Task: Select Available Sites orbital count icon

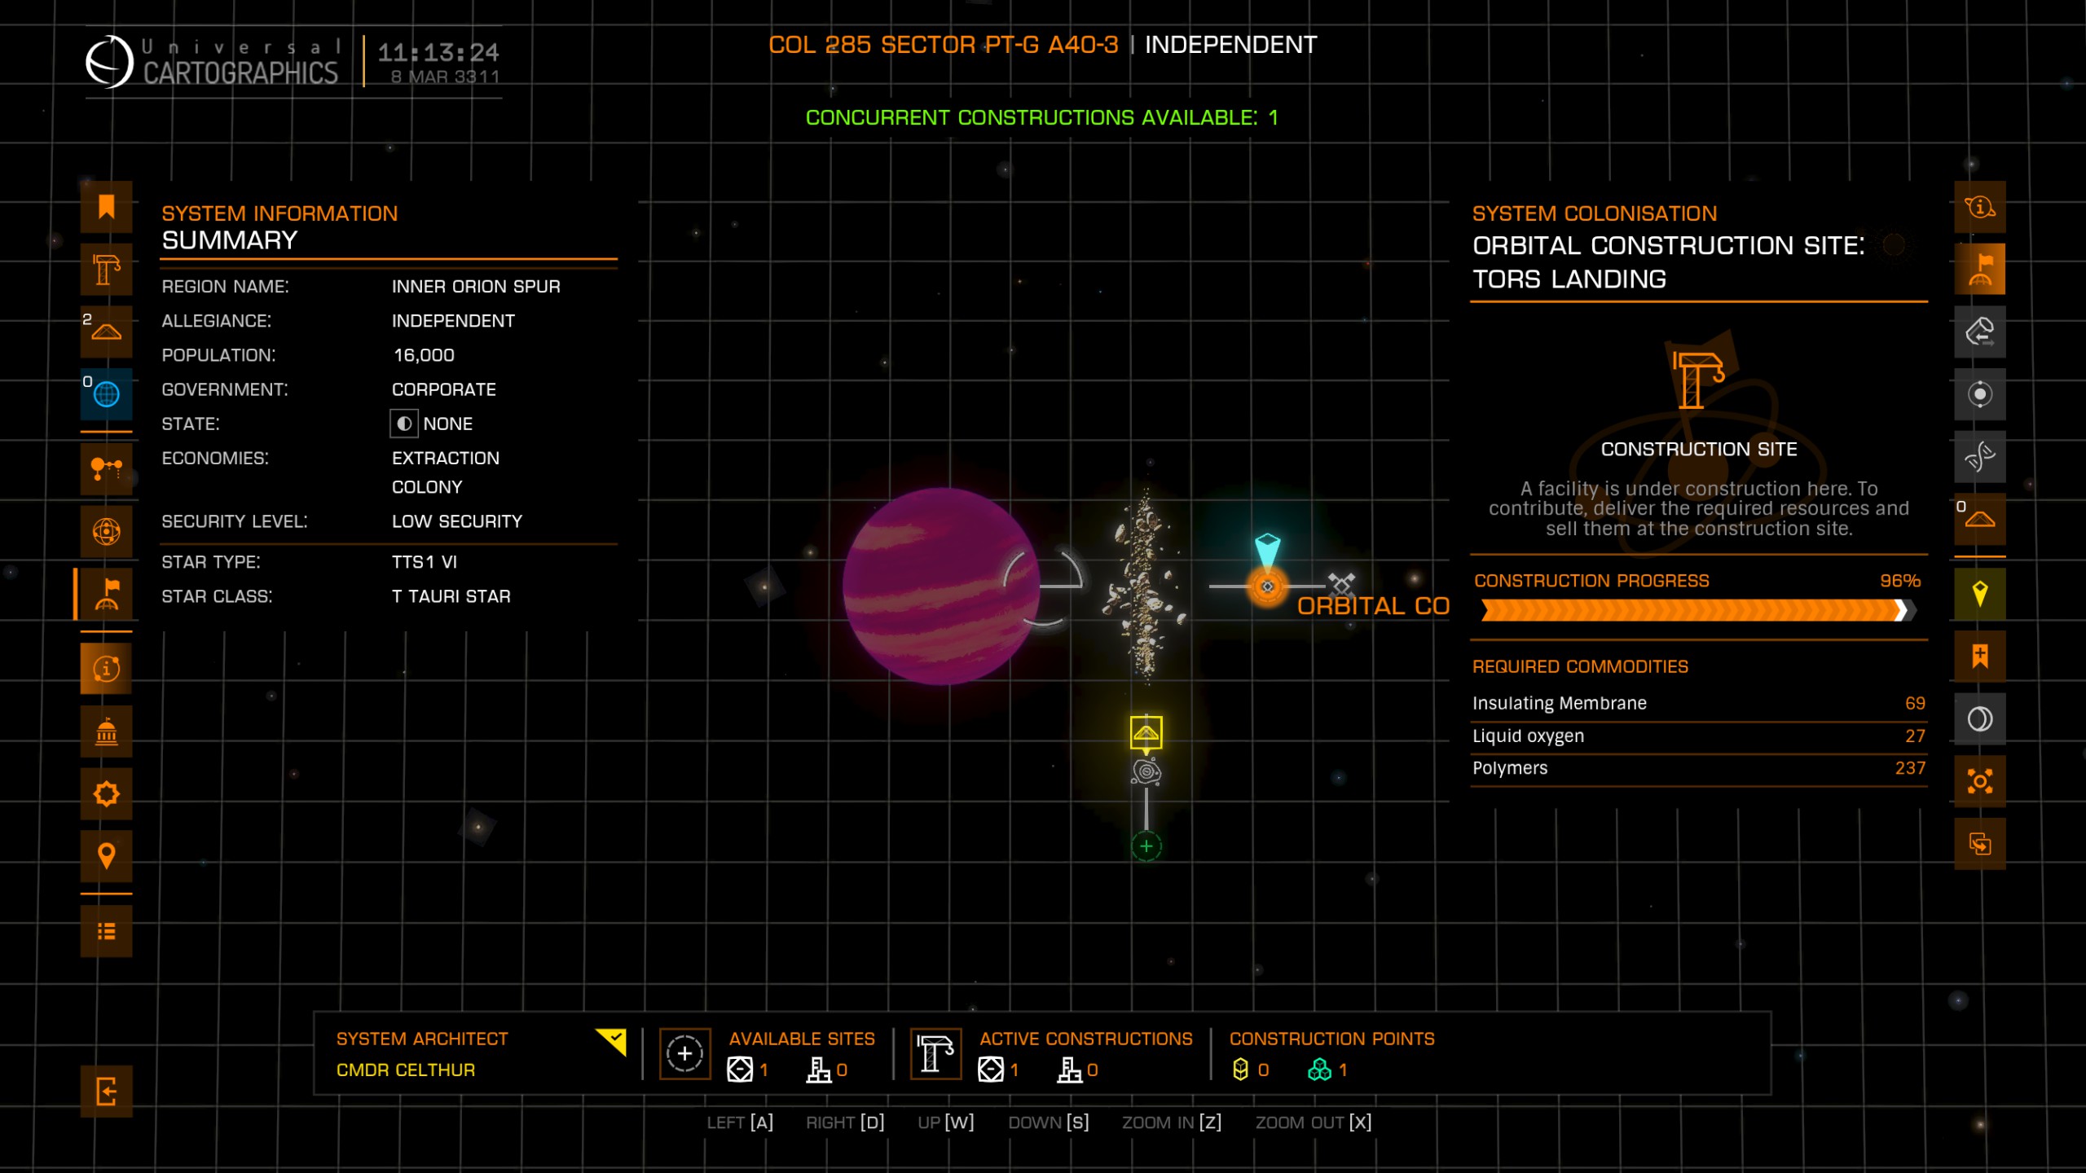Action: point(740,1070)
